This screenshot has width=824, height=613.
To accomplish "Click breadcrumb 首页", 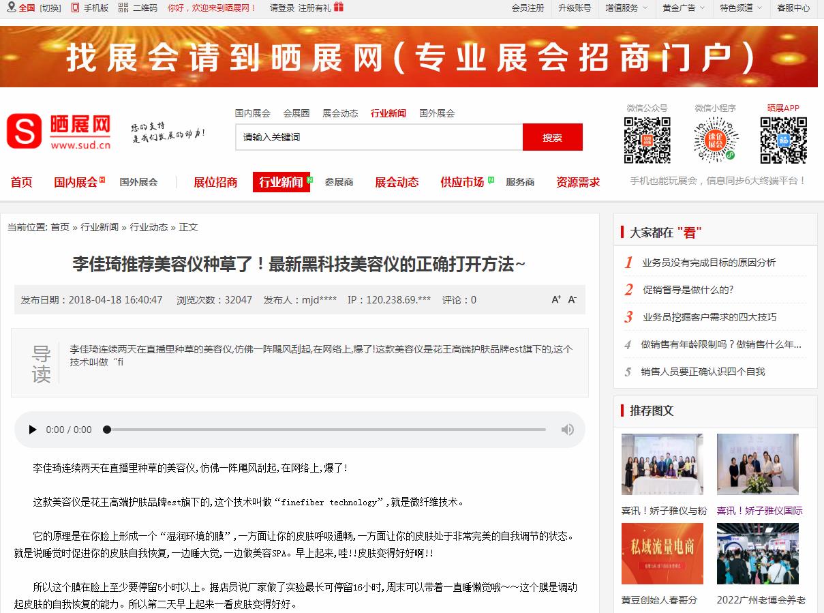I will [x=60, y=227].
